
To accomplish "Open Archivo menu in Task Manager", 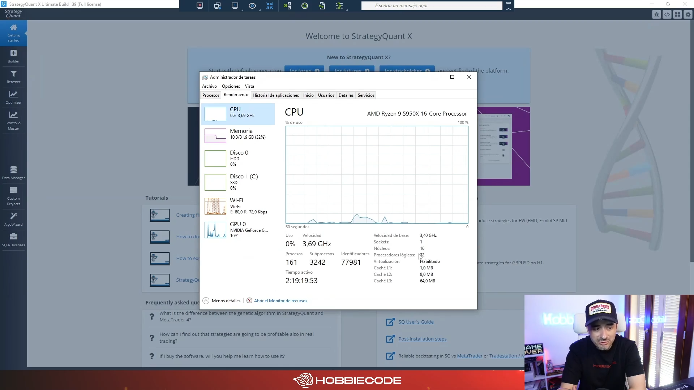I will pos(209,86).
